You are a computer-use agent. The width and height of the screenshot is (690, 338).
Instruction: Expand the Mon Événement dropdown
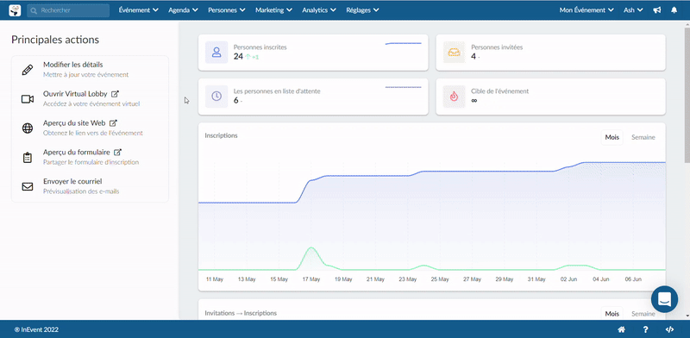tap(586, 10)
